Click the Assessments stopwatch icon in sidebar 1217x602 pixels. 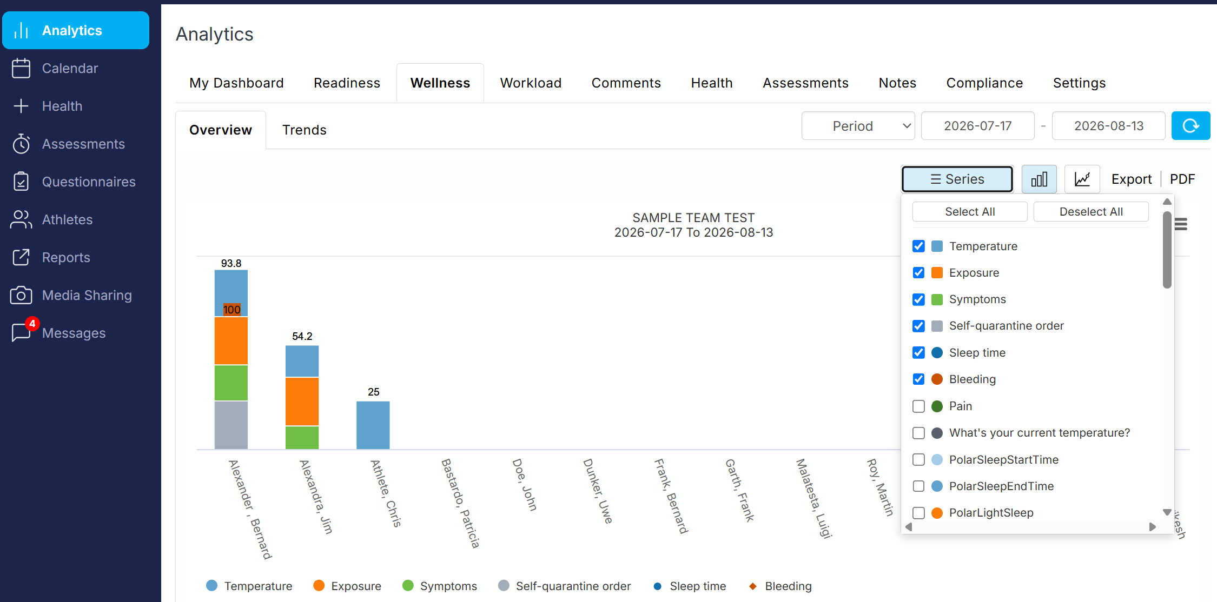point(21,144)
